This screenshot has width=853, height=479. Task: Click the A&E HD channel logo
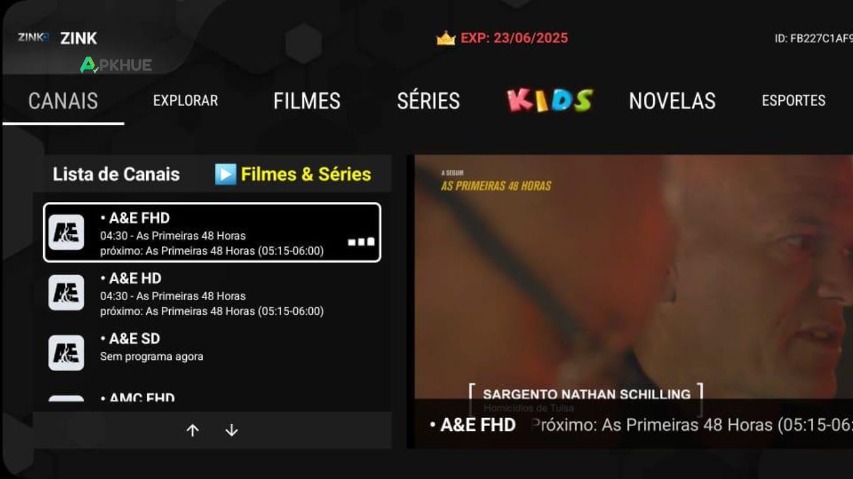(x=66, y=293)
